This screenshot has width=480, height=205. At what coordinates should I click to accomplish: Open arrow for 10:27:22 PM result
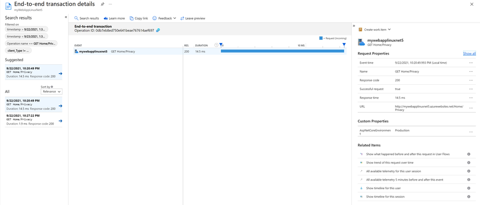click(61, 121)
